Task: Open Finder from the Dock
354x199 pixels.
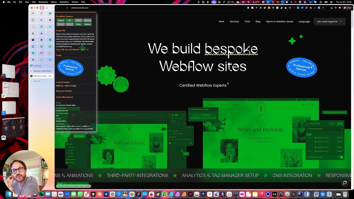Action: (x=9, y=194)
